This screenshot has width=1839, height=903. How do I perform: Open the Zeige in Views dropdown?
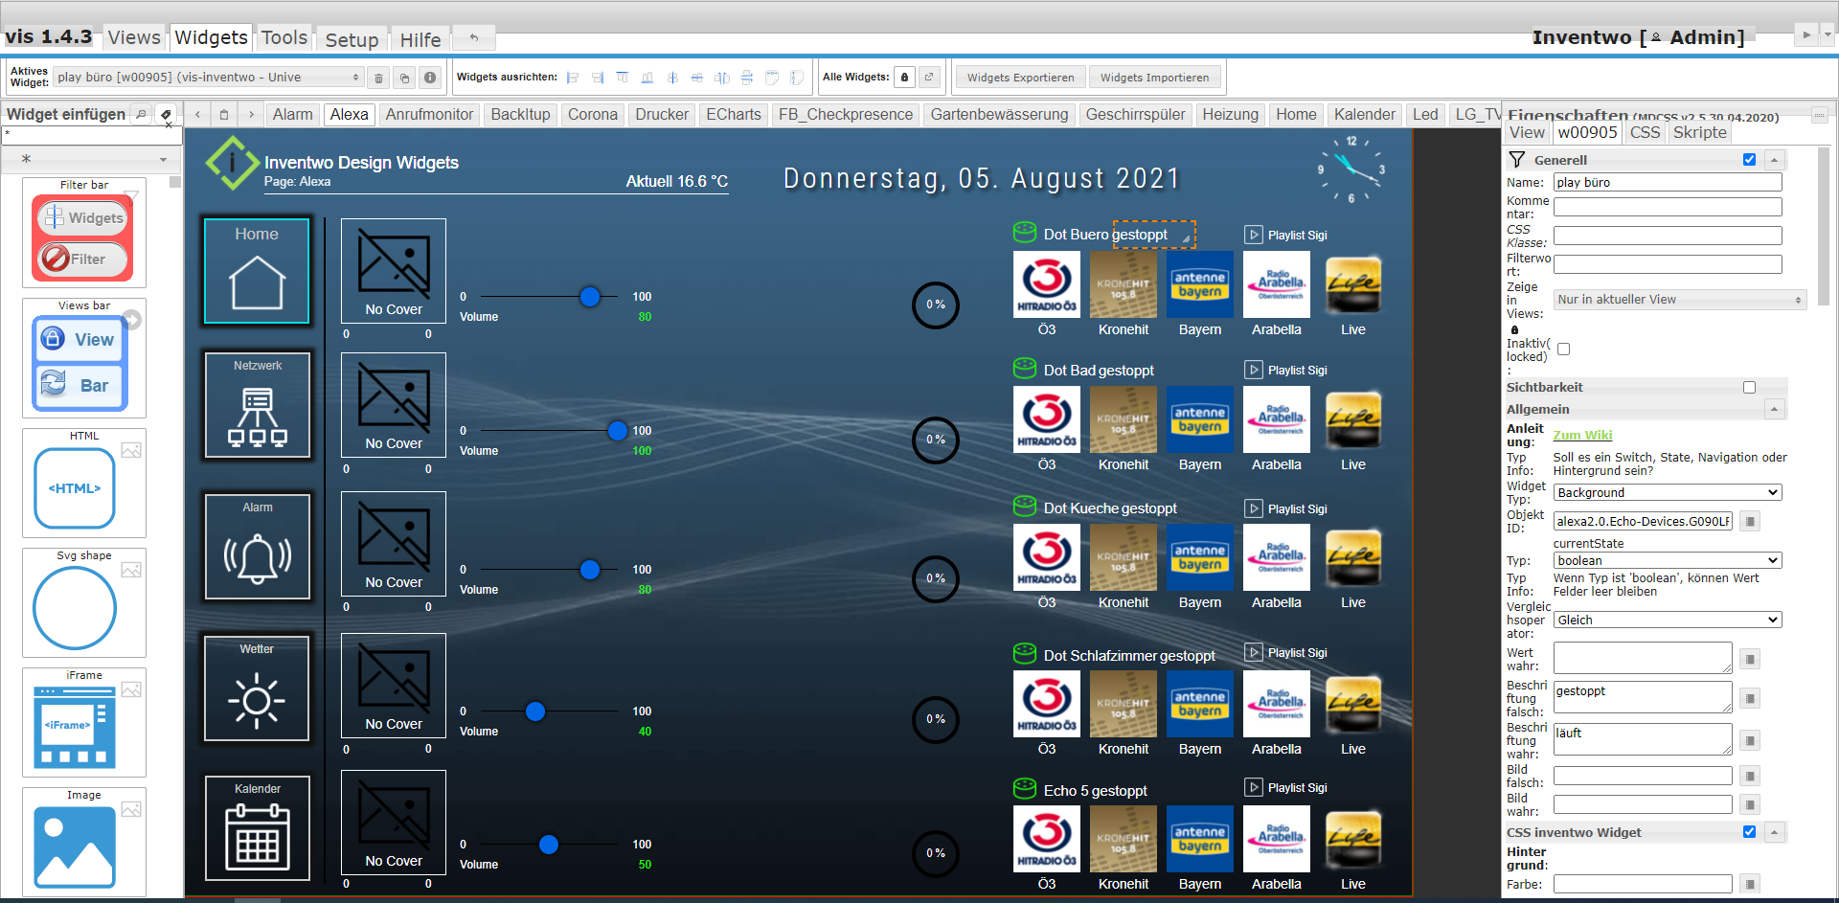(1680, 300)
